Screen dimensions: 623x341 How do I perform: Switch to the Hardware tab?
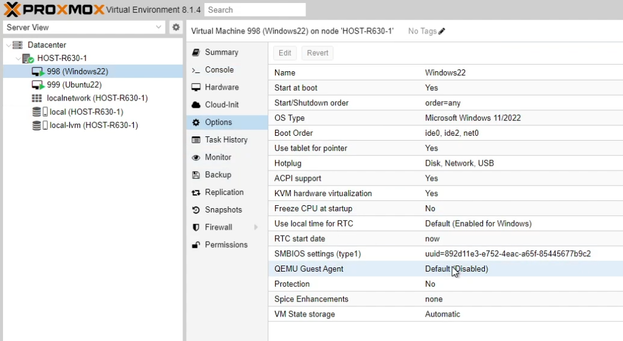227,88
